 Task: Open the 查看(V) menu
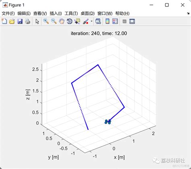[x=40, y=13]
